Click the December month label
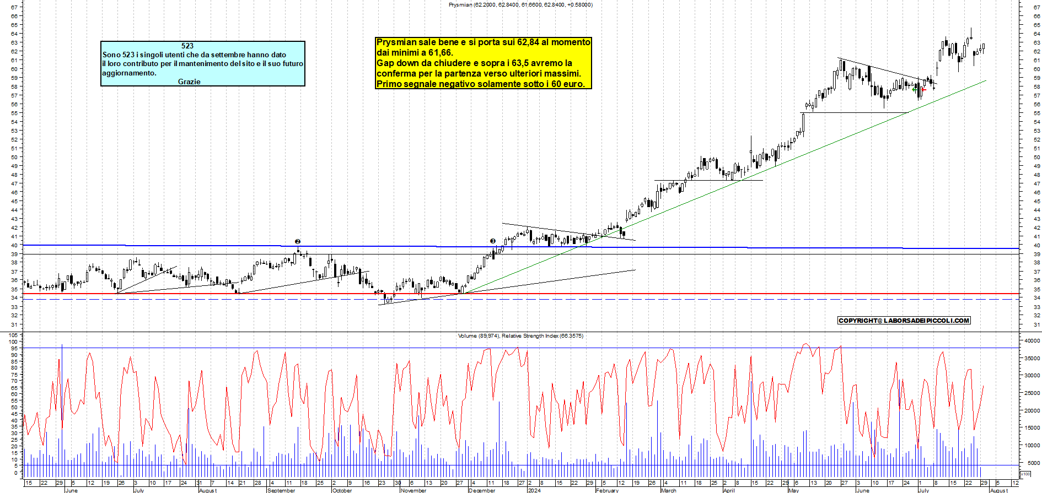Viewport: 1042px width, 493px height. tap(482, 490)
